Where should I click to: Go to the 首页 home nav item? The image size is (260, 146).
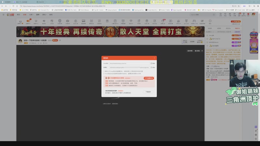19,15
